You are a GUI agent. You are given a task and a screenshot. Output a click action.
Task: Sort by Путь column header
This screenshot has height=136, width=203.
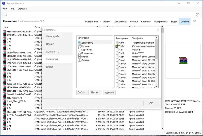pos(37,27)
